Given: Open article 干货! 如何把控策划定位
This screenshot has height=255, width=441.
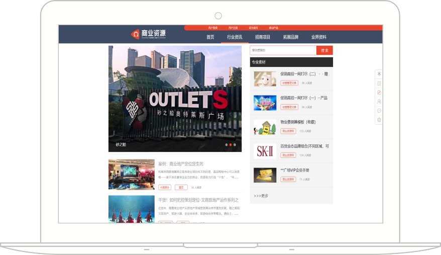Looking at the screenshot, I should pos(198,200).
